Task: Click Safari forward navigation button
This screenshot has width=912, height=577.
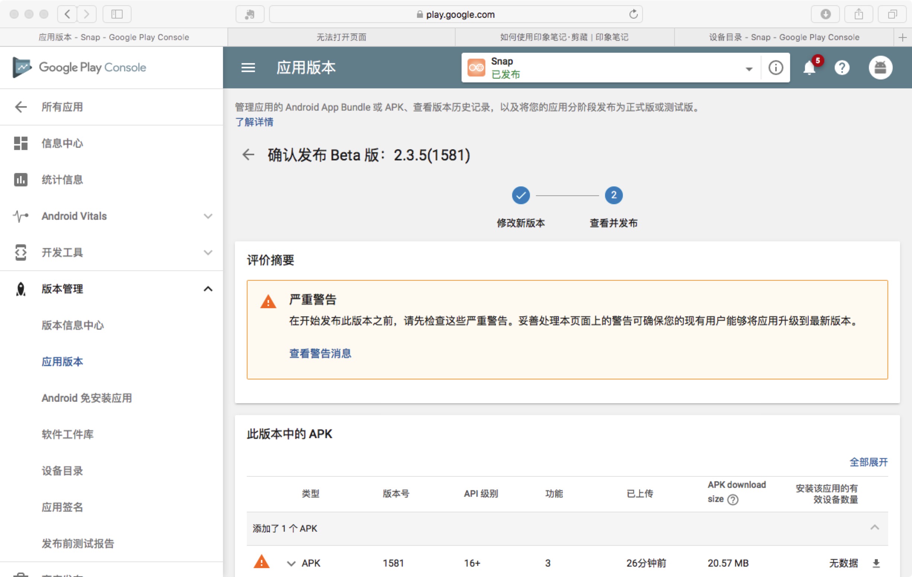Action: pyautogui.click(x=87, y=14)
